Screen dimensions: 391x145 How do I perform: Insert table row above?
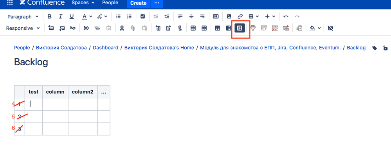coord(51,28)
